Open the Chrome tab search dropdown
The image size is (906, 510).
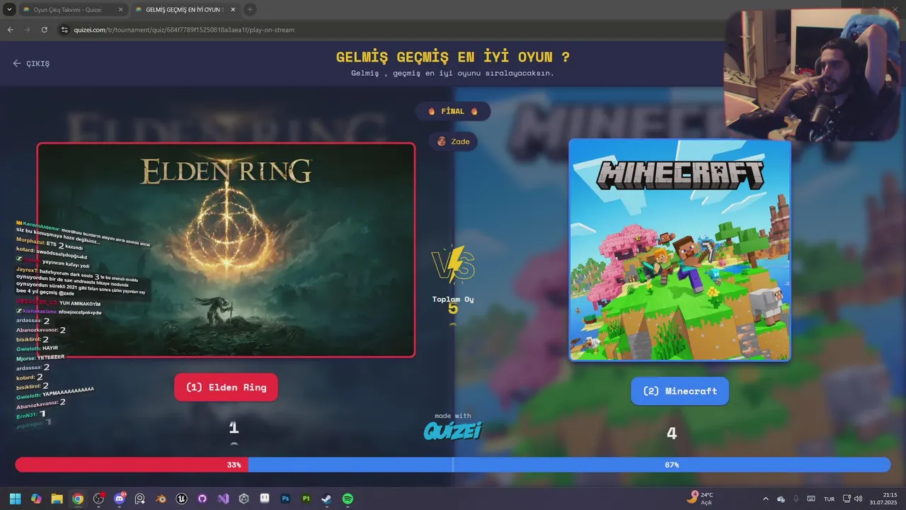9,10
